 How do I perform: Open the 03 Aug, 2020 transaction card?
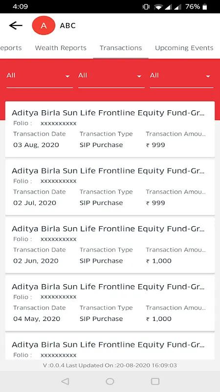click(110, 129)
